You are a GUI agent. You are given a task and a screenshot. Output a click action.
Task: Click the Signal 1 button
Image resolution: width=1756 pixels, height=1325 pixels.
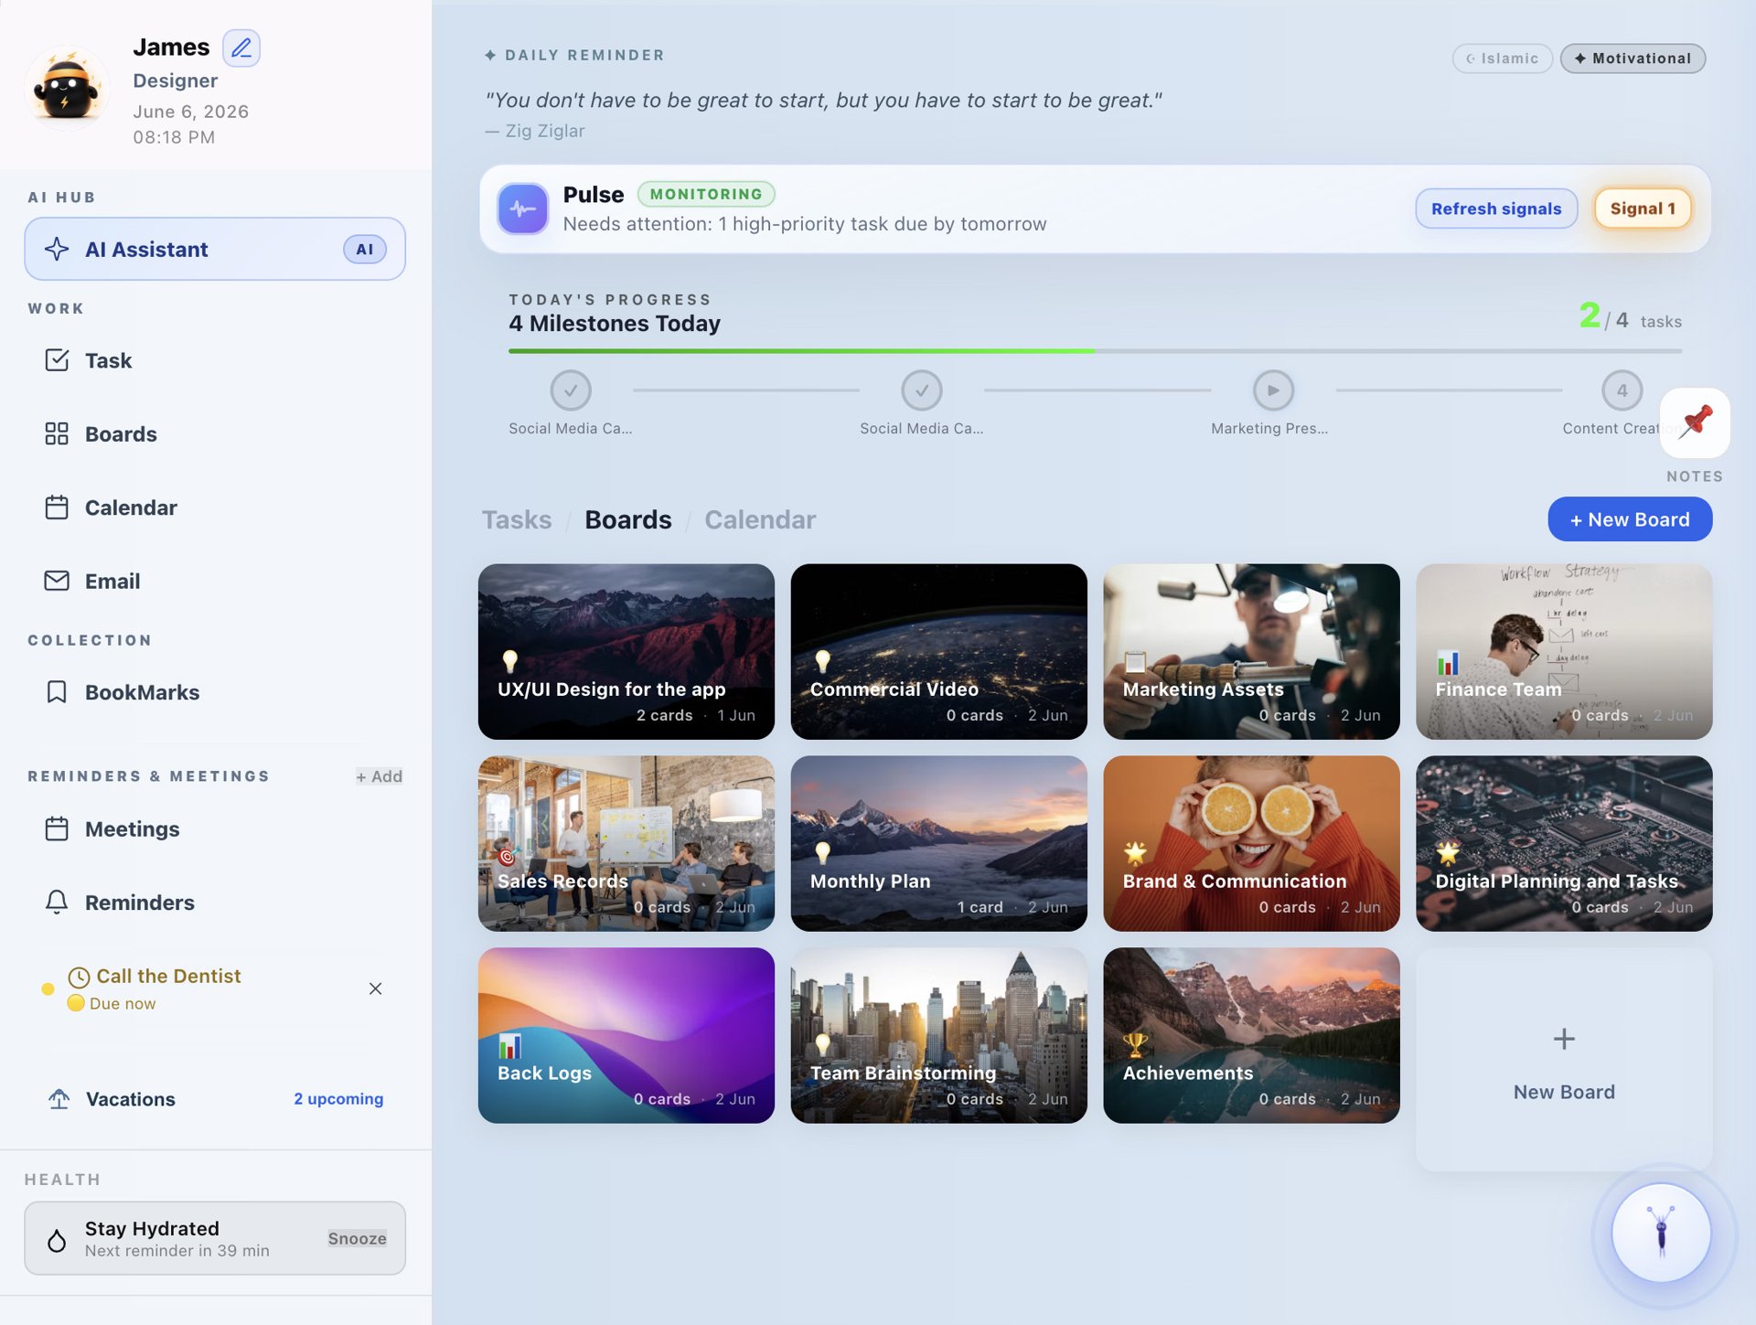click(x=1643, y=208)
